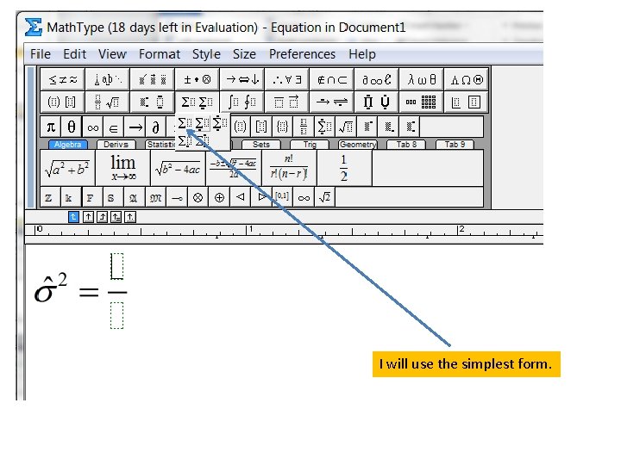This screenshot has width=621, height=465.
Task: Open the fence templates palette
Action: coord(63,102)
